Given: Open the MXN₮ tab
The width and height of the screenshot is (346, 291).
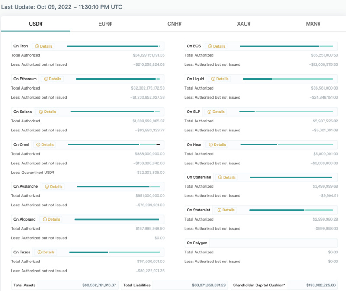Looking at the screenshot, I should pyautogui.click(x=314, y=24).
